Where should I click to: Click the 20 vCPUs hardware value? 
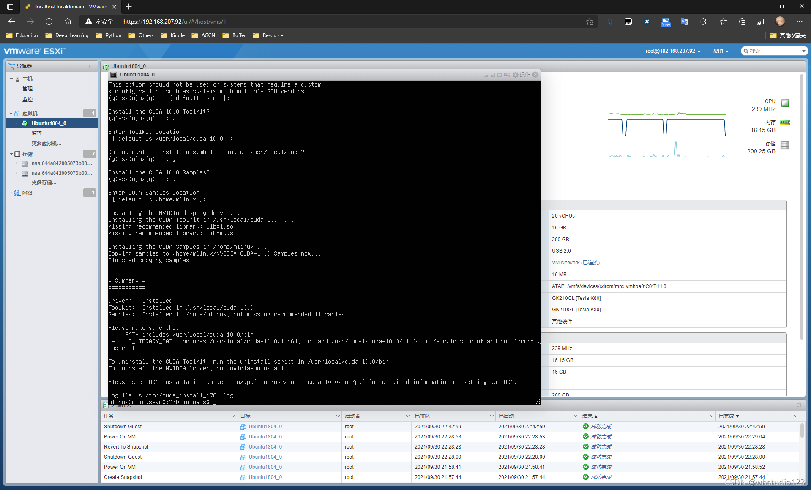point(563,216)
